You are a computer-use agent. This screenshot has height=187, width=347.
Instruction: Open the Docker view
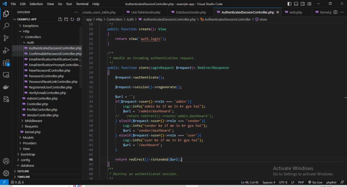point(6,87)
